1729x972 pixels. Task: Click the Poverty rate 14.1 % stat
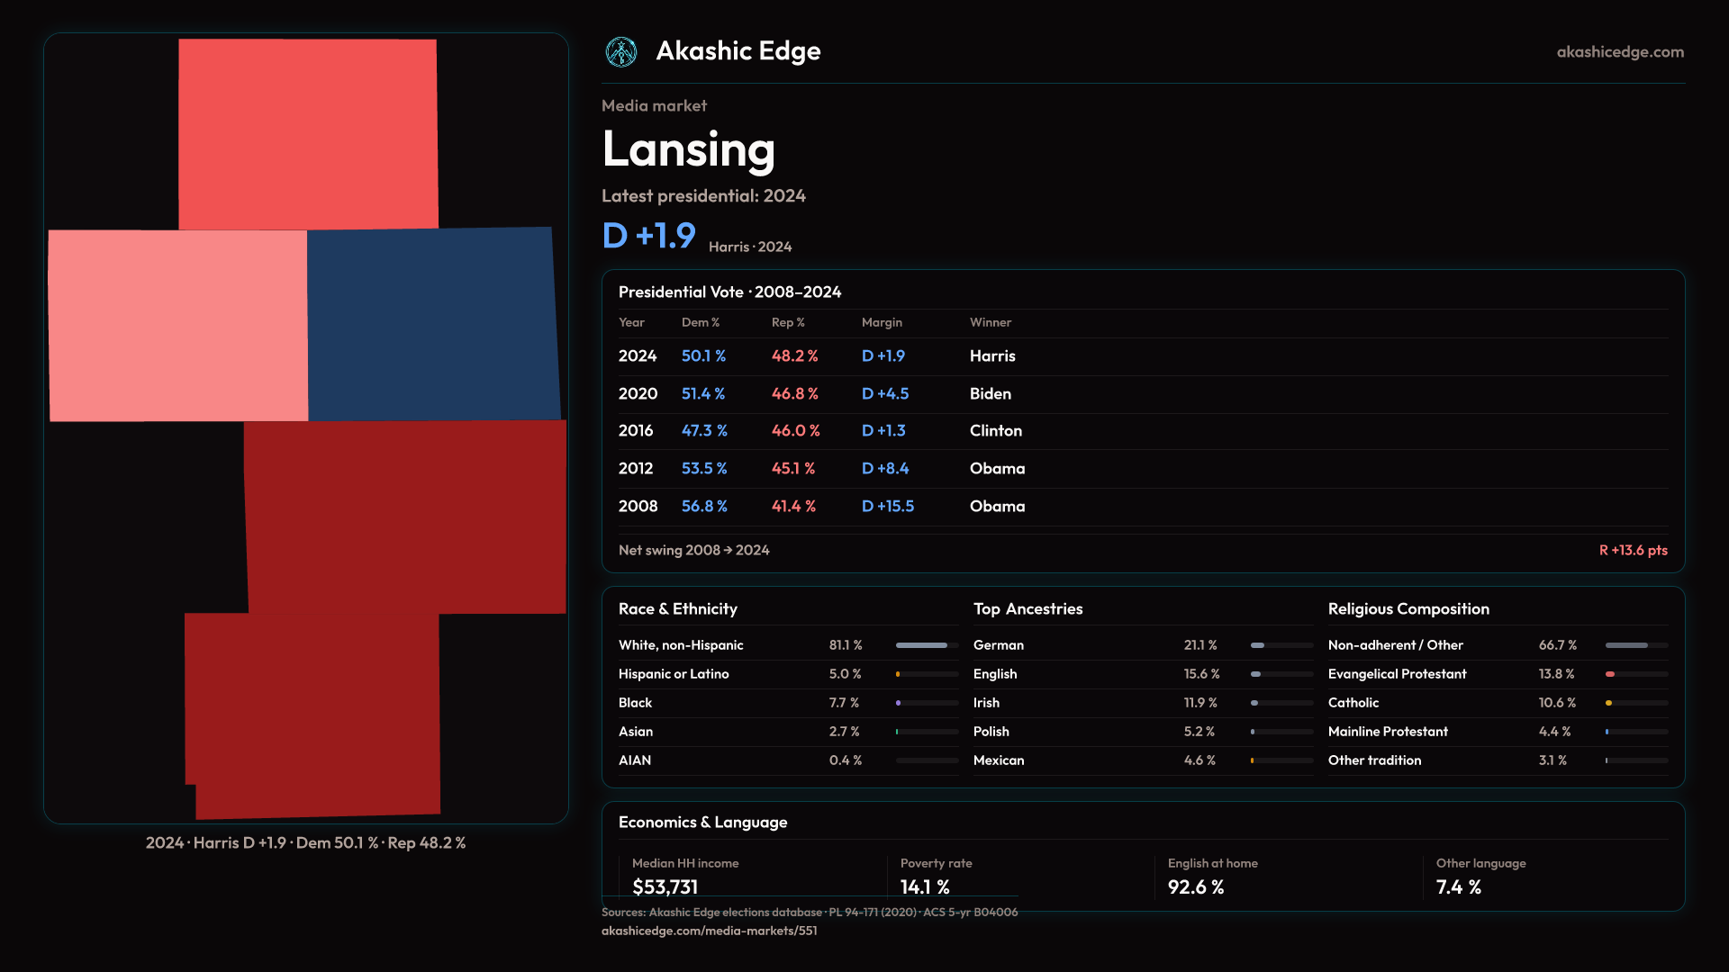[925, 886]
